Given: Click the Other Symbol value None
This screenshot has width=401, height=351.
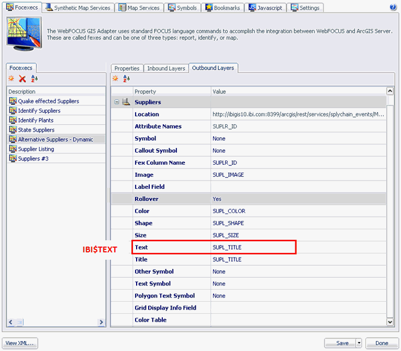Looking at the screenshot, I should [298, 271].
